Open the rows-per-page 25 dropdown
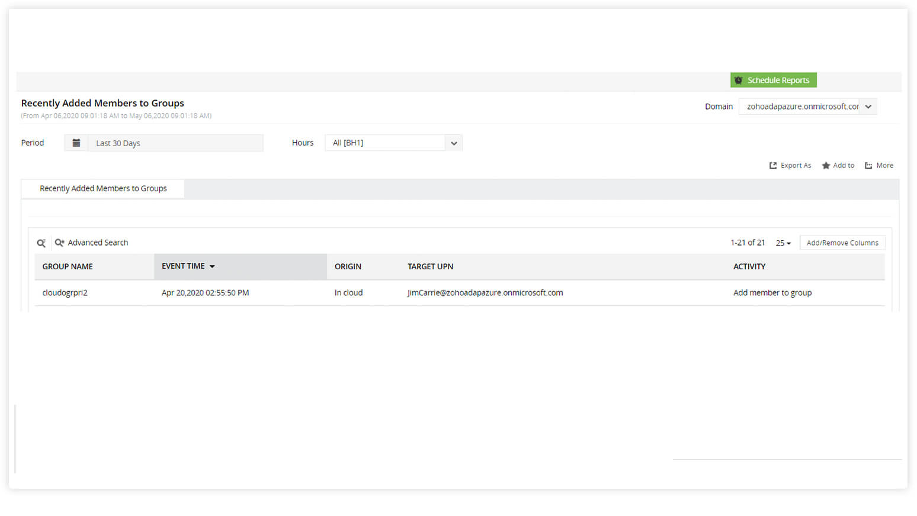 (x=783, y=243)
